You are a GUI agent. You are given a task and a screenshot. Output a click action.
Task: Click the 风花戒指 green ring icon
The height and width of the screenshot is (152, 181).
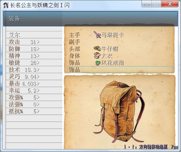tap(98, 63)
